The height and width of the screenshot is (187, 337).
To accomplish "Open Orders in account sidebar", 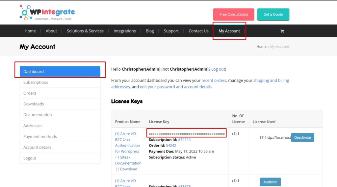I will 60,93.
